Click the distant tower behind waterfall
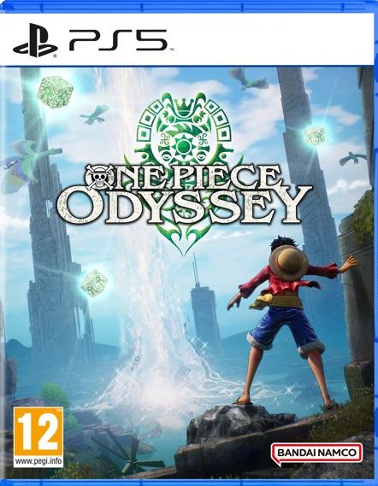378x486 pixels. pos(205,310)
